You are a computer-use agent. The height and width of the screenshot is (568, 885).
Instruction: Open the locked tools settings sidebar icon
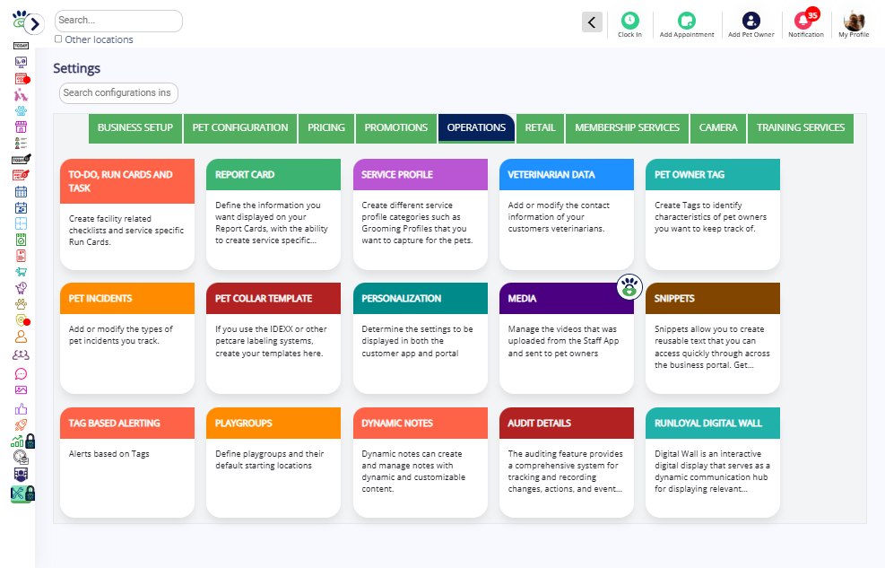tap(22, 494)
